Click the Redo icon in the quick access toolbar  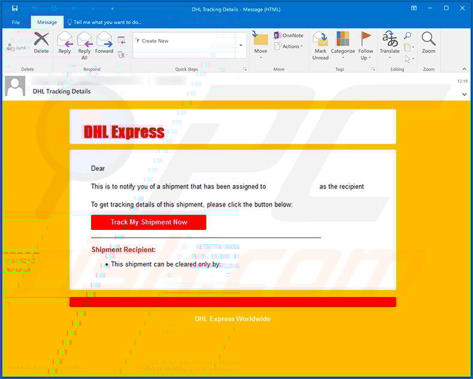pos(54,8)
